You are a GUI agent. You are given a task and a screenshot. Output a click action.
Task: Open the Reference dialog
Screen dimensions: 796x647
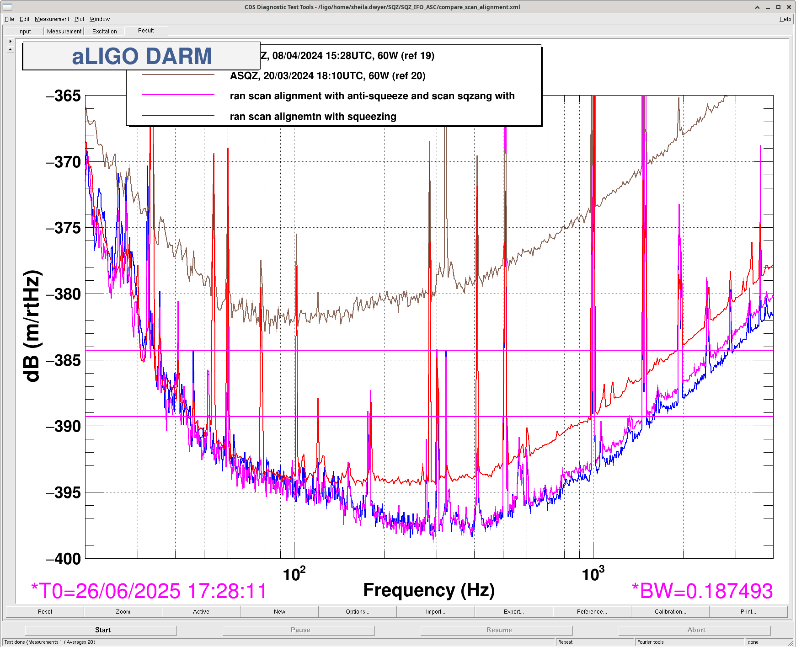click(x=592, y=611)
